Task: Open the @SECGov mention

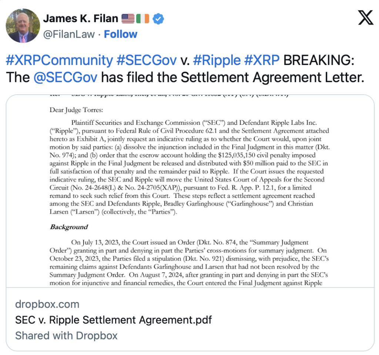Action: 66,77
